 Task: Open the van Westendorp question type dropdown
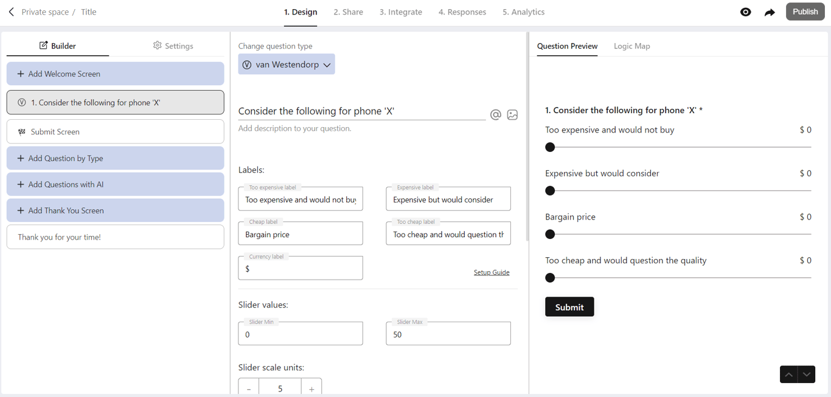click(x=287, y=64)
